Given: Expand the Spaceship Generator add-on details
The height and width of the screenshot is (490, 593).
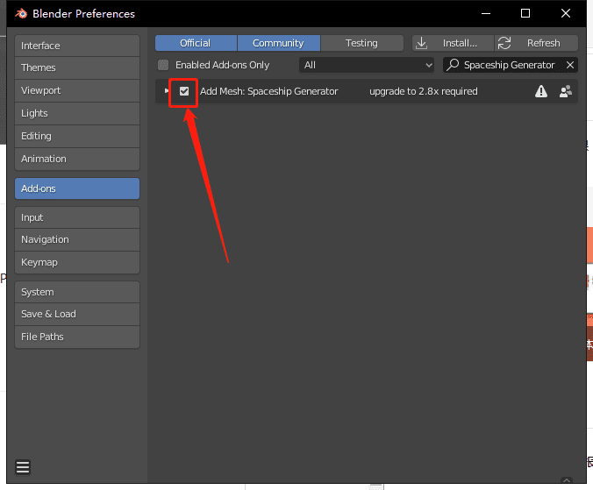Looking at the screenshot, I should pos(167,91).
